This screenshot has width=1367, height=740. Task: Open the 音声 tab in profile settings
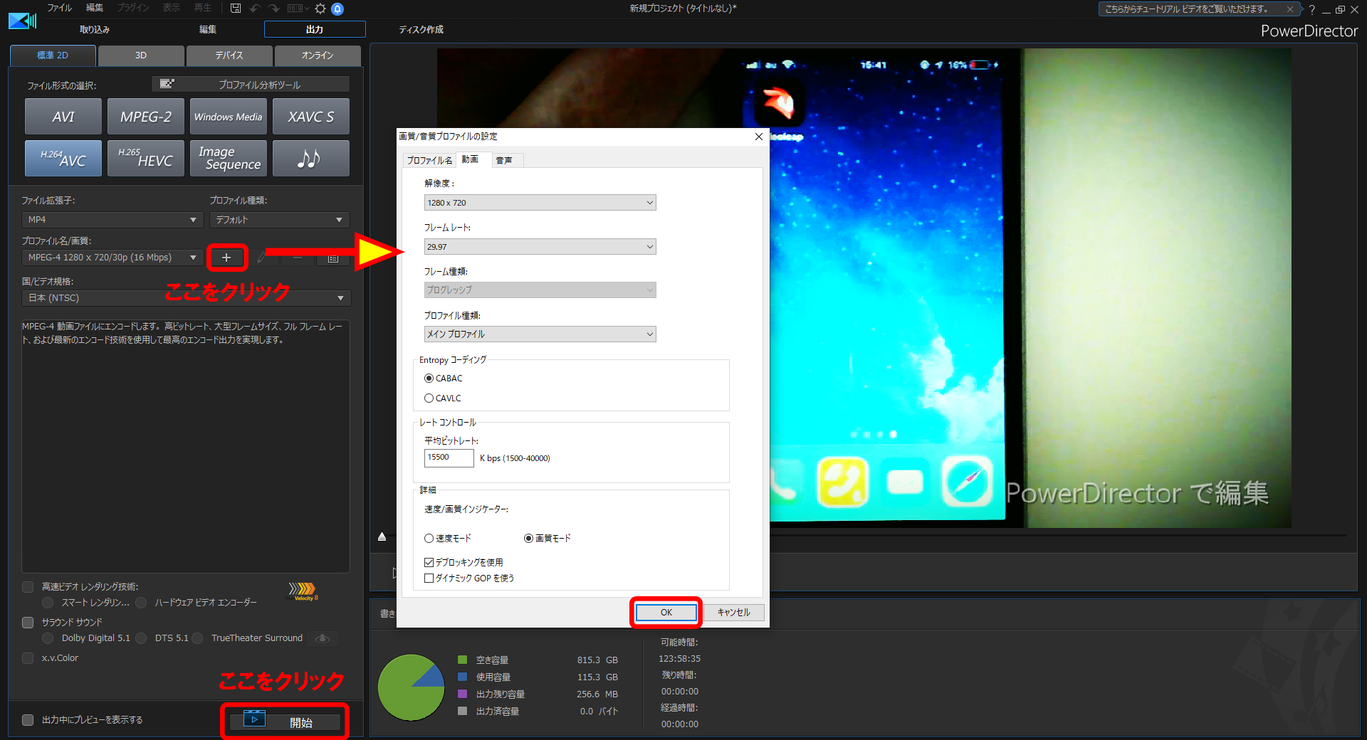point(506,160)
